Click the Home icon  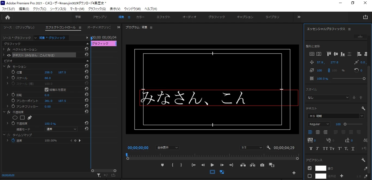point(8,17)
